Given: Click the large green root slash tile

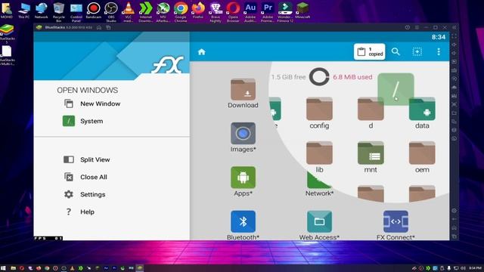Looking at the screenshot, I should coord(396,89).
